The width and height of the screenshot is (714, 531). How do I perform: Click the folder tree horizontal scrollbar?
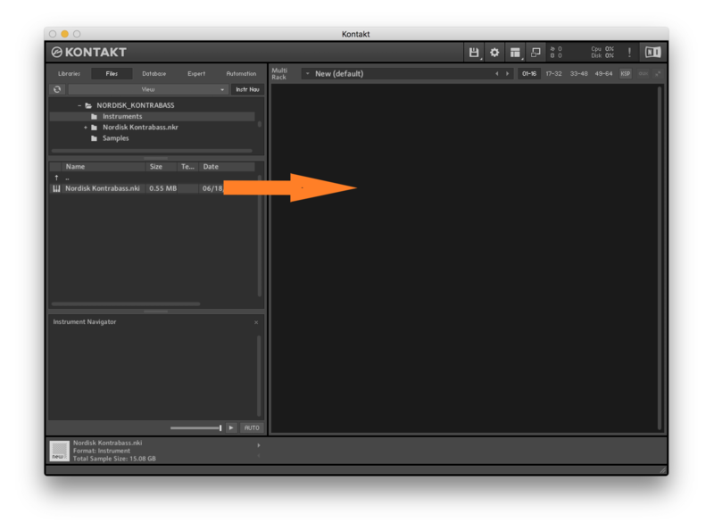[152, 151]
